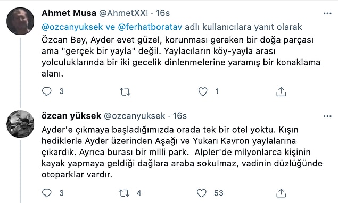Retweet özcan yüksek's tweet with 4 retweets
Screen dimensions: 338x203
click(124, 193)
